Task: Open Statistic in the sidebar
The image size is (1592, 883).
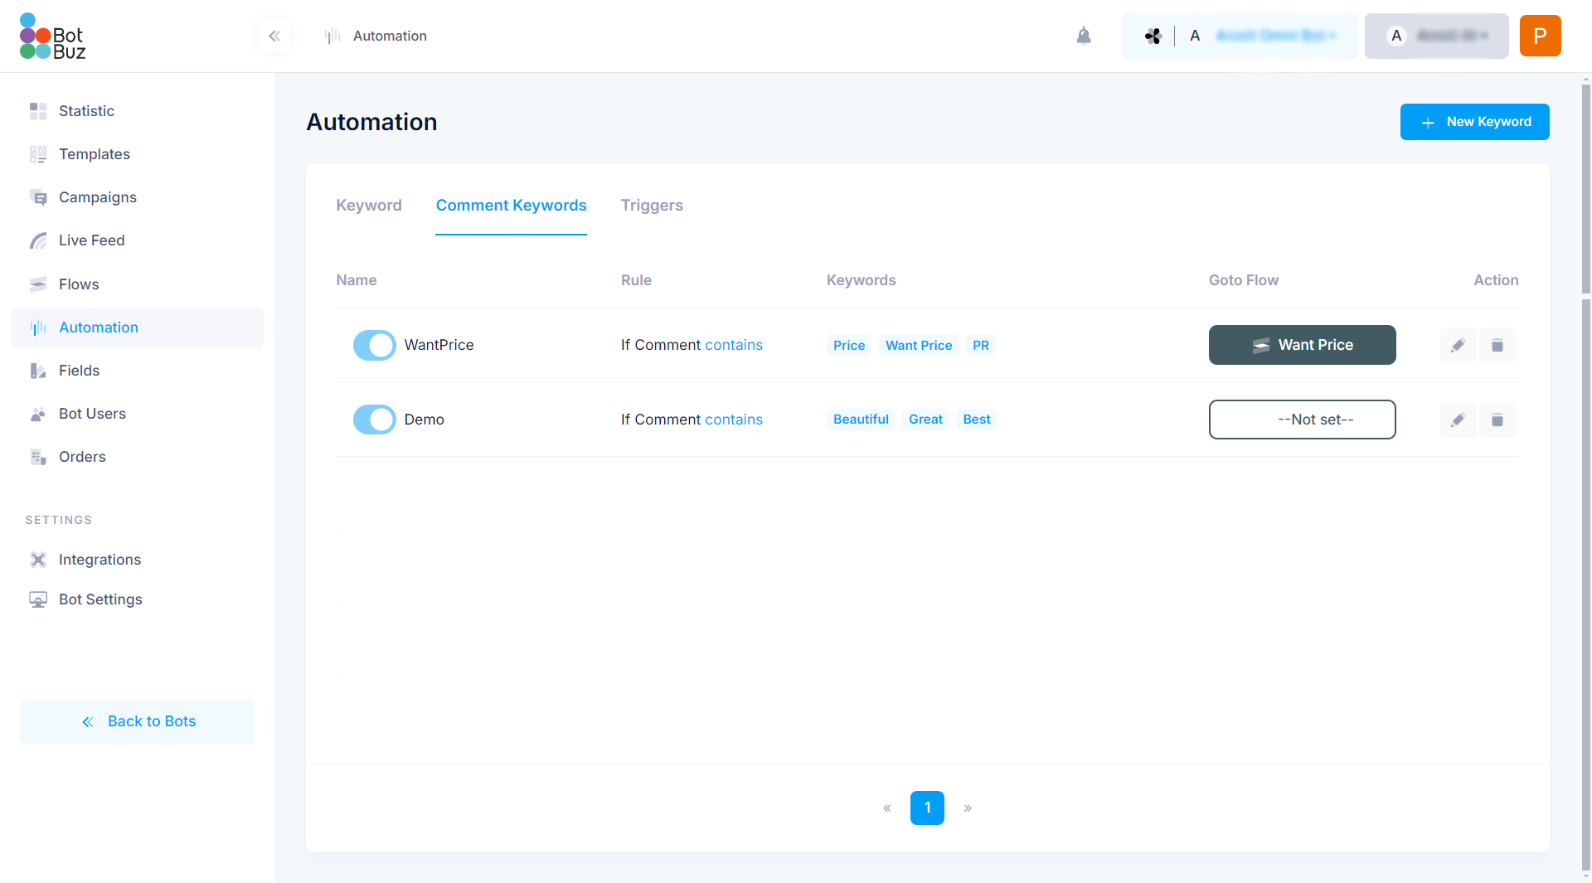Action: pos(138,111)
